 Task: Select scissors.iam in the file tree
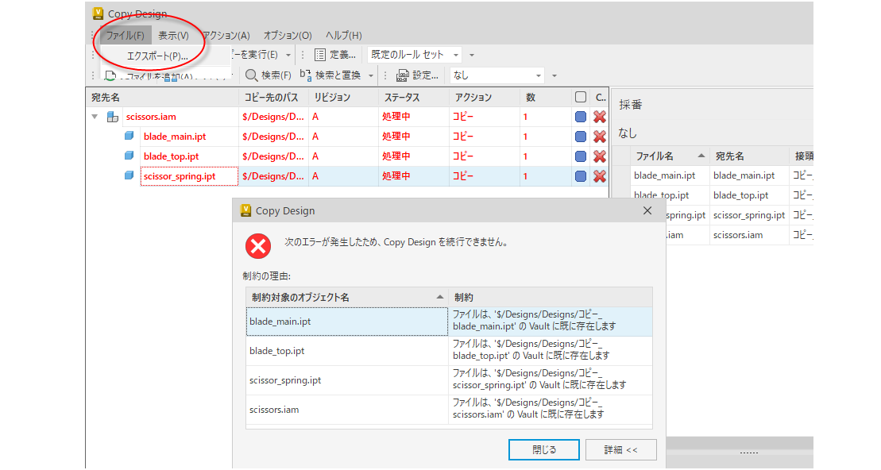(x=151, y=117)
